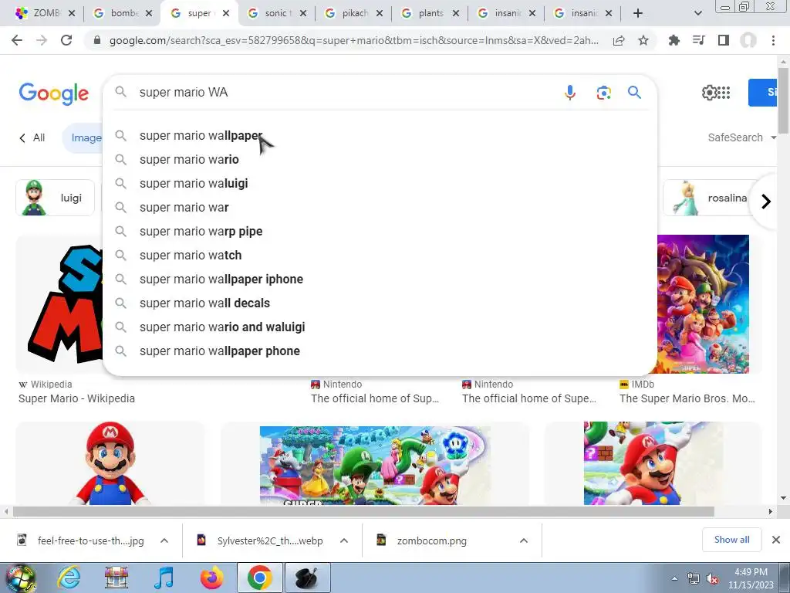Select the luigi related chip
This screenshot has height=593, width=790.
(56, 198)
